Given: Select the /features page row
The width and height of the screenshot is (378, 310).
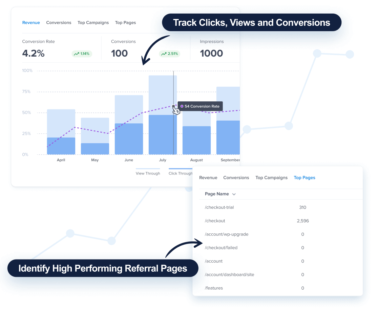Looking at the screenshot, I should [214, 288].
